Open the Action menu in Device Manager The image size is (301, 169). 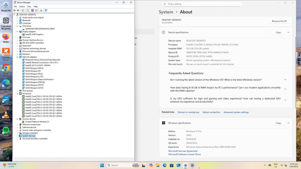pyautogui.click(x=22, y=6)
